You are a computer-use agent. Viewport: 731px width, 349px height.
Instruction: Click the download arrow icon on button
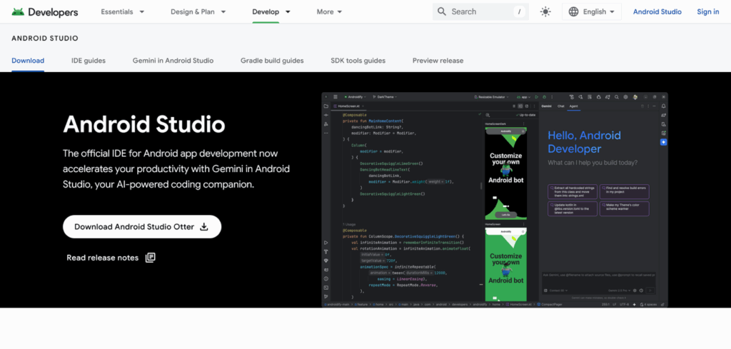click(204, 227)
